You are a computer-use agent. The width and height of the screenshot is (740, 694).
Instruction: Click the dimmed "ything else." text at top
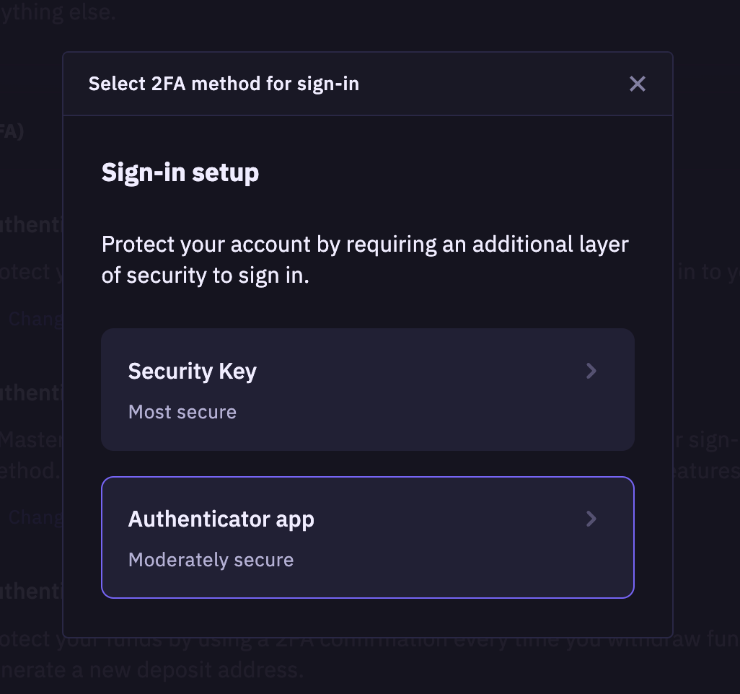[58, 13]
